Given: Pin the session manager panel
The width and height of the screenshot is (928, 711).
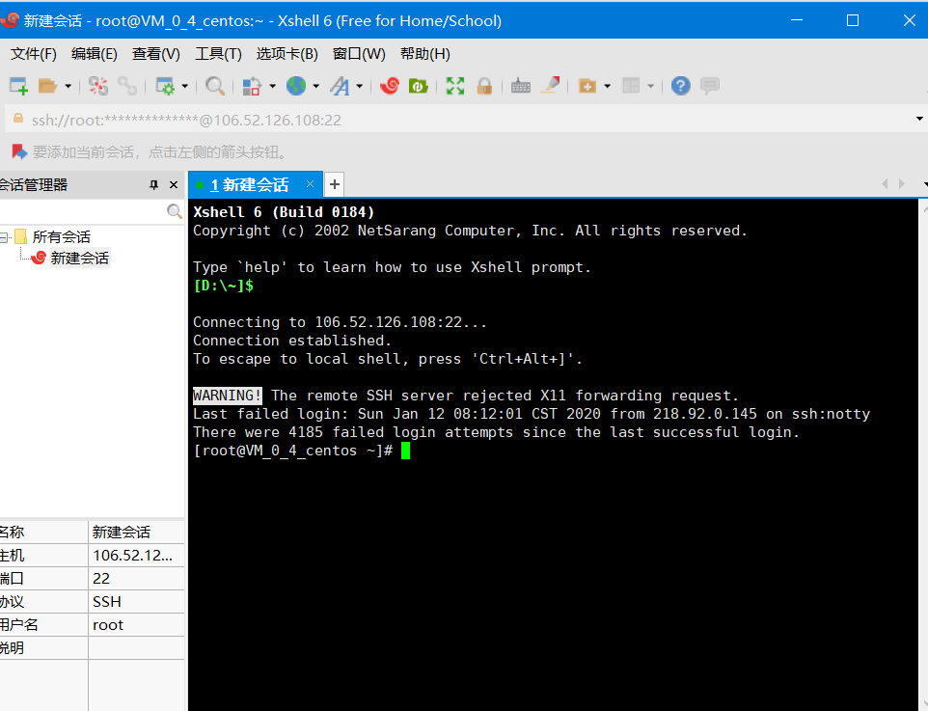Looking at the screenshot, I should coord(154,184).
